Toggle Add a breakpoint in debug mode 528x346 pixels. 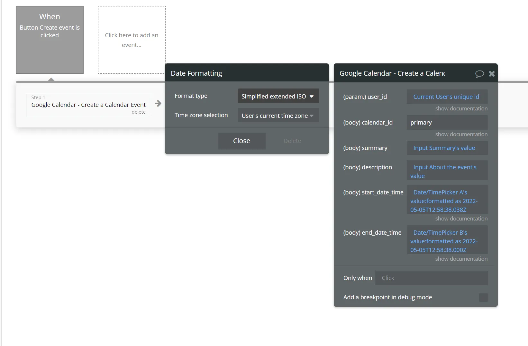pyautogui.click(x=483, y=297)
